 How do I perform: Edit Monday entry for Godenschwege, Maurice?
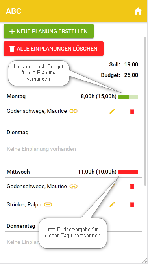pos(113,111)
